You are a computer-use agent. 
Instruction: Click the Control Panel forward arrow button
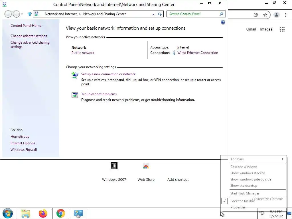[x=16, y=14]
